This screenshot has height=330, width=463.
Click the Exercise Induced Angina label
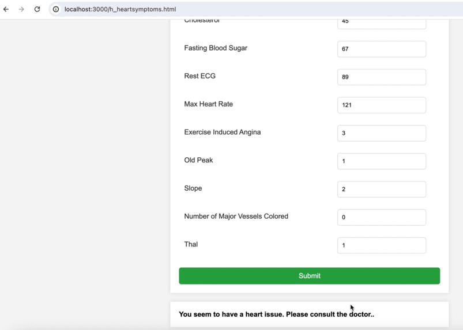223,132
